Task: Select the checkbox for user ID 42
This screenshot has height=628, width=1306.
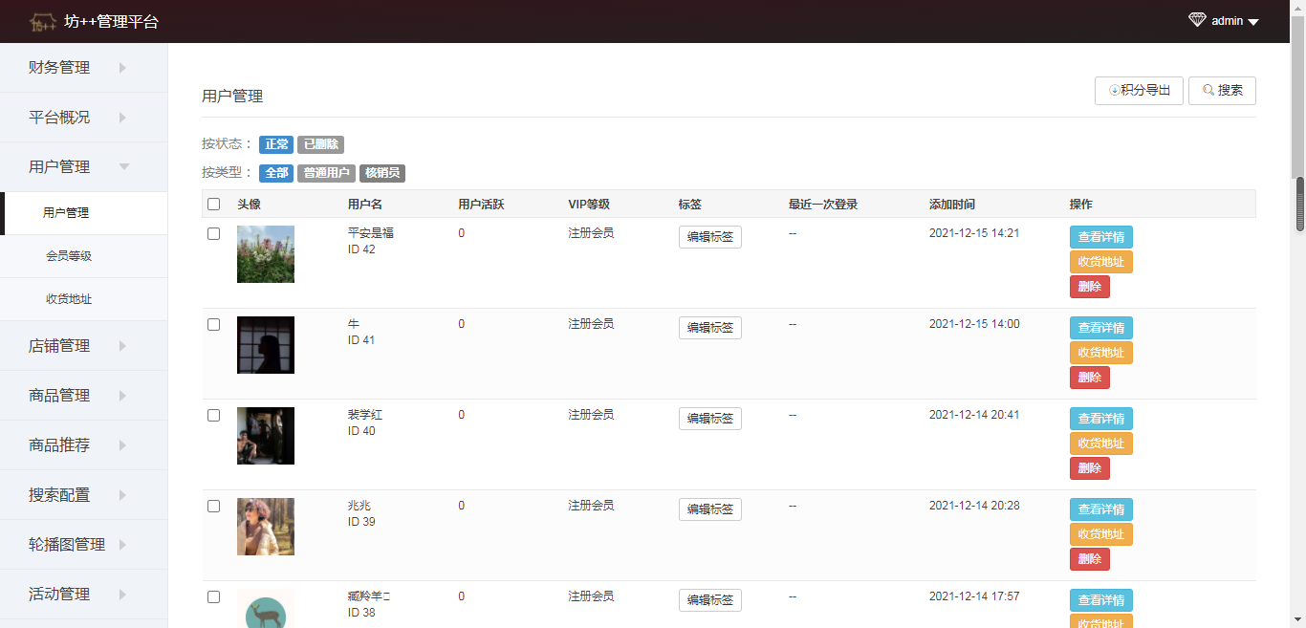Action: point(214,233)
